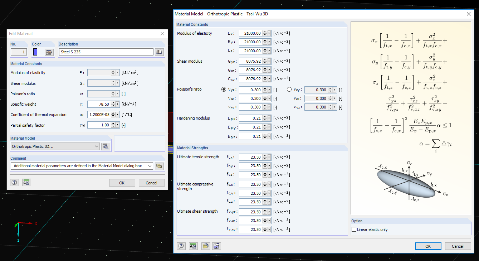Click the load folder icon in Material Model
479x261 pixels.
(205, 246)
